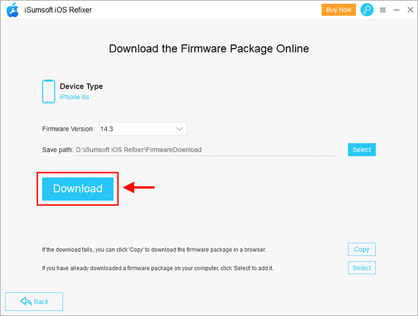This screenshot has width=418, height=316.
Task: Click the 'Firmware Version:' label
Action: pyautogui.click(x=68, y=129)
